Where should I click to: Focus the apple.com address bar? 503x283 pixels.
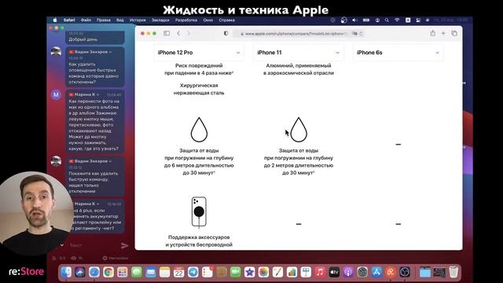point(299,33)
